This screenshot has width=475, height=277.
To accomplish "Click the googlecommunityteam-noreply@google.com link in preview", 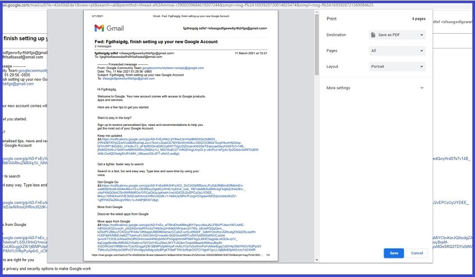I will click(173, 68).
